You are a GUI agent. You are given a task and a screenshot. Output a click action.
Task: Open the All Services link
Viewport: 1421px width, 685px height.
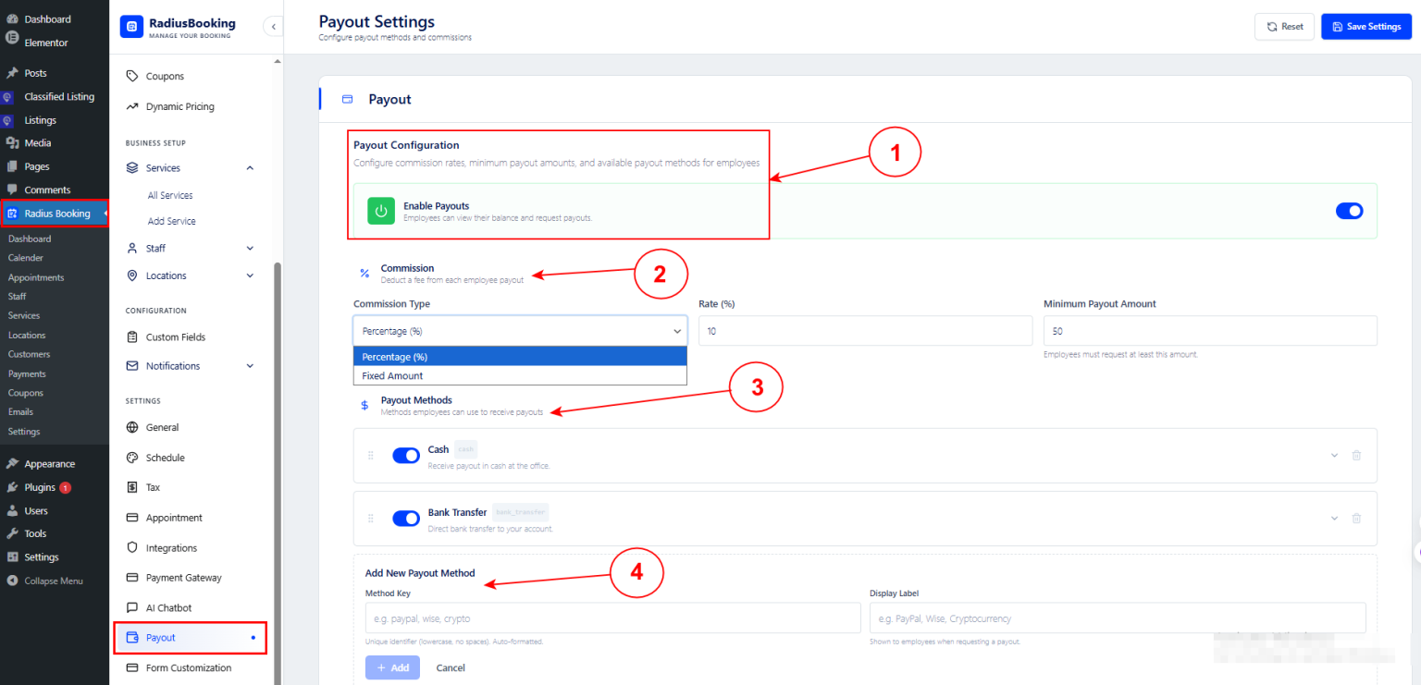click(x=170, y=195)
